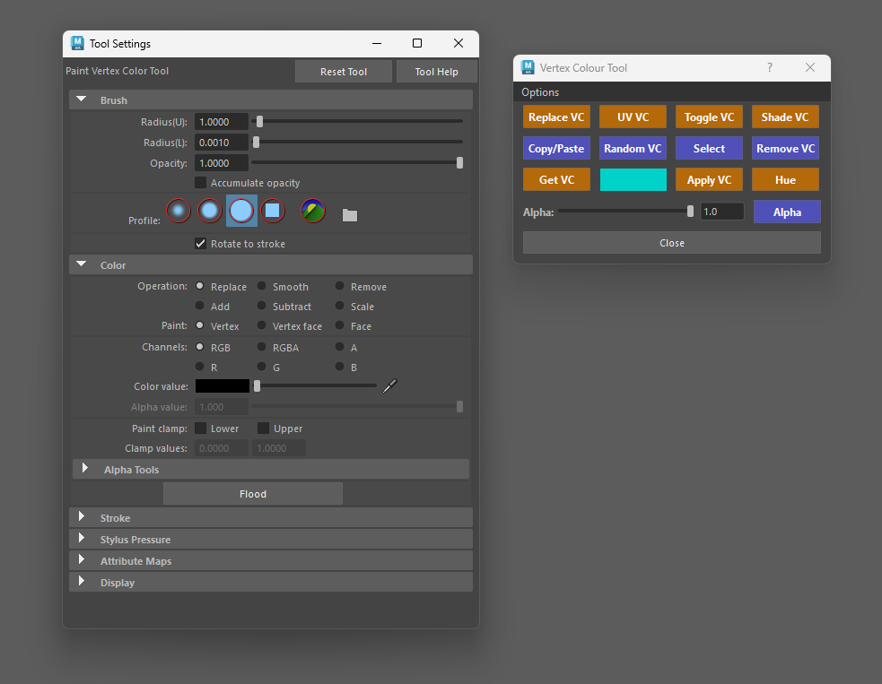Screen dimensions: 882x684
Task: Set Channels to B only
Action: pos(340,367)
